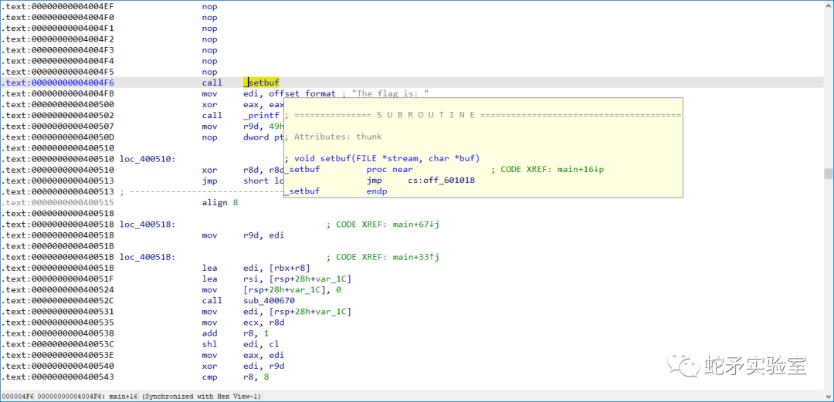Click the vertical scrollbar up arrow
This screenshot has width=834, height=402.
click(828, 5)
